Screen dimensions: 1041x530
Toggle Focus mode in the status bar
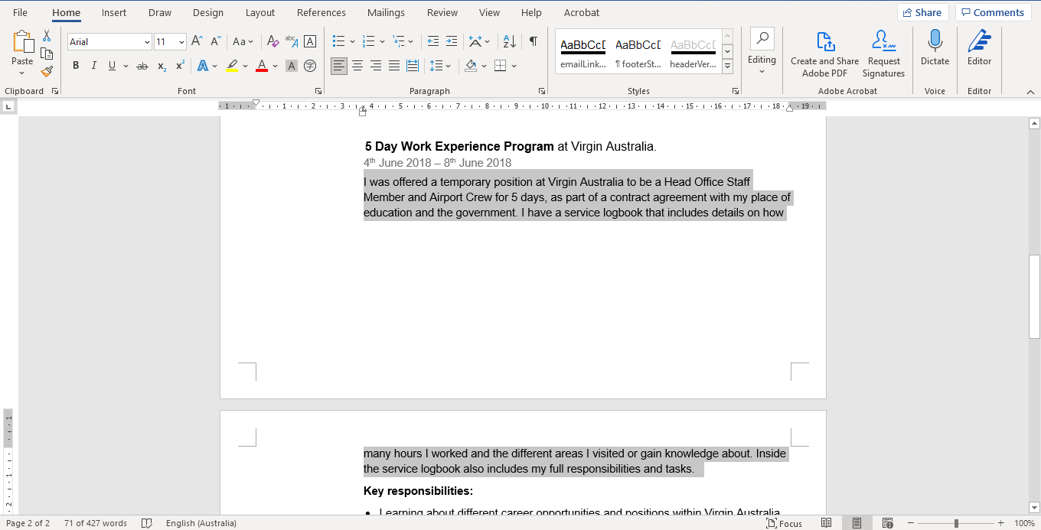pyautogui.click(x=785, y=523)
